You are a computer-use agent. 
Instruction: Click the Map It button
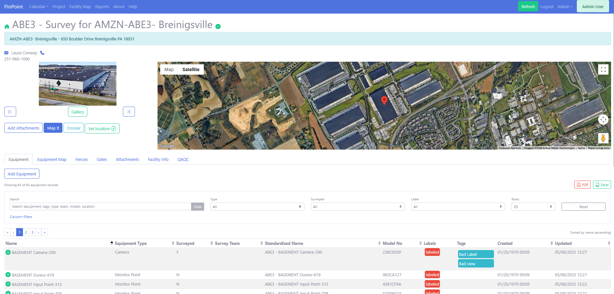53,128
